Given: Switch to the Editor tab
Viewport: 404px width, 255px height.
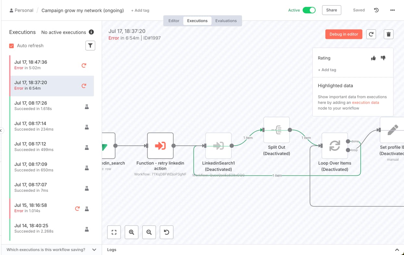Looking at the screenshot, I should coord(174,21).
